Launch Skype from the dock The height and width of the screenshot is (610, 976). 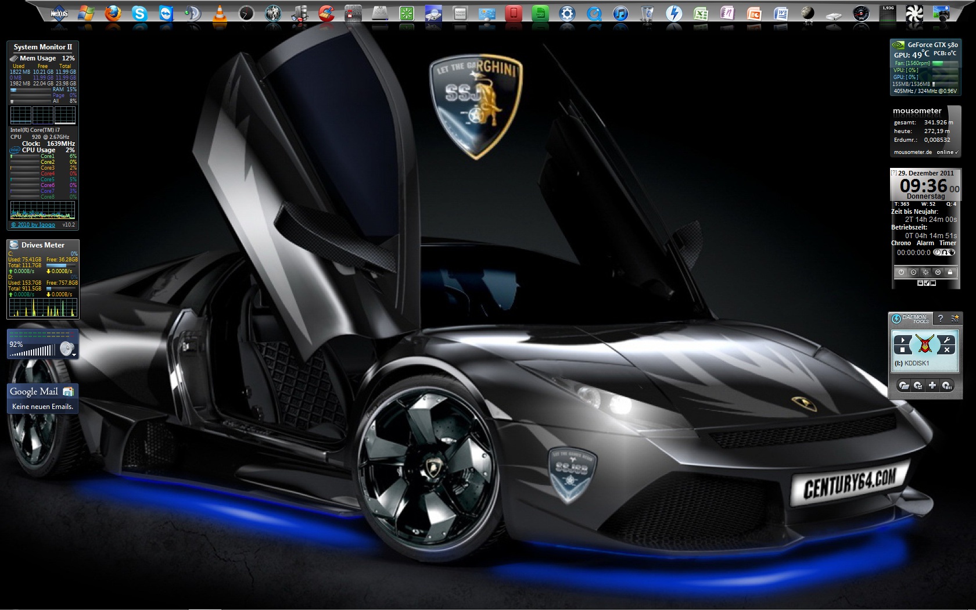coord(139,13)
